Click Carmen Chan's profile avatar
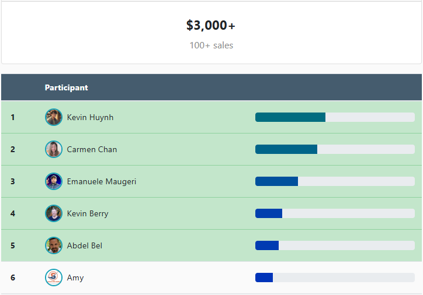The height and width of the screenshot is (295, 423). [54, 149]
